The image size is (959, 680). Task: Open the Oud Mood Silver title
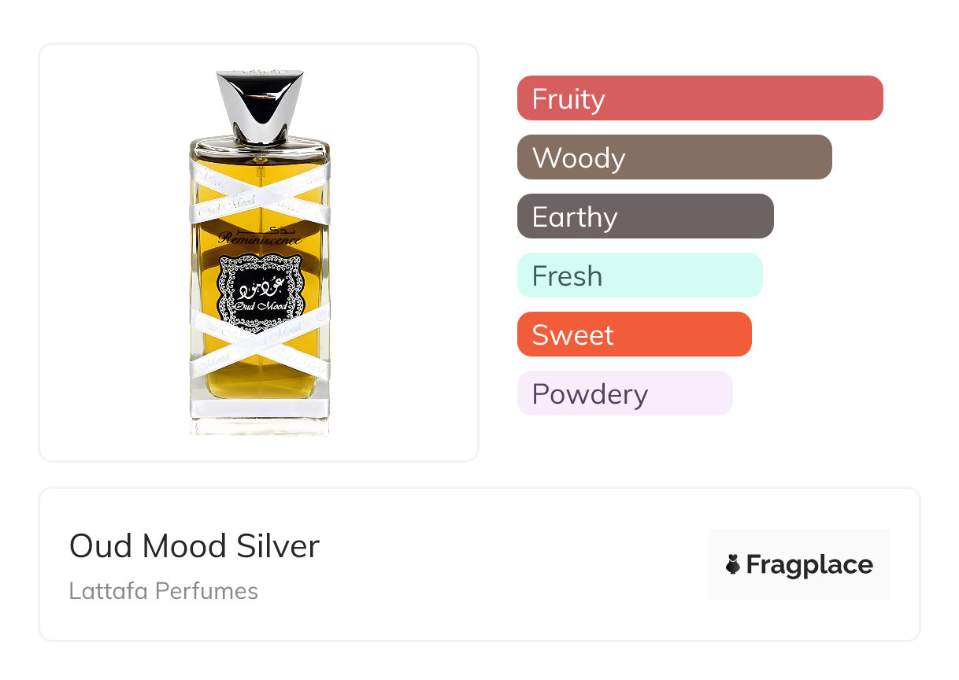coord(194,546)
